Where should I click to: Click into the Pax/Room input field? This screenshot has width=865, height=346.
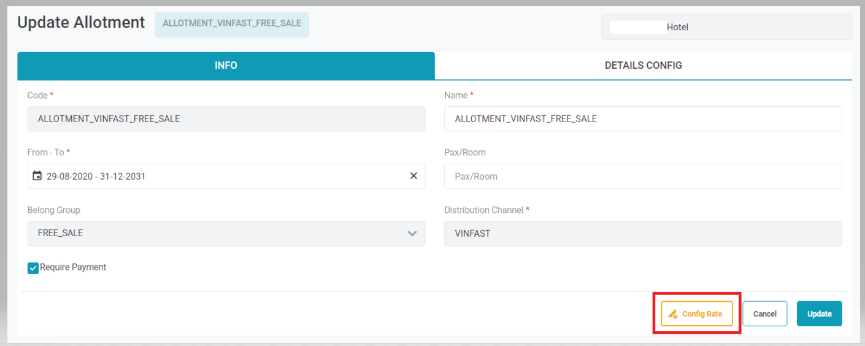[642, 177]
